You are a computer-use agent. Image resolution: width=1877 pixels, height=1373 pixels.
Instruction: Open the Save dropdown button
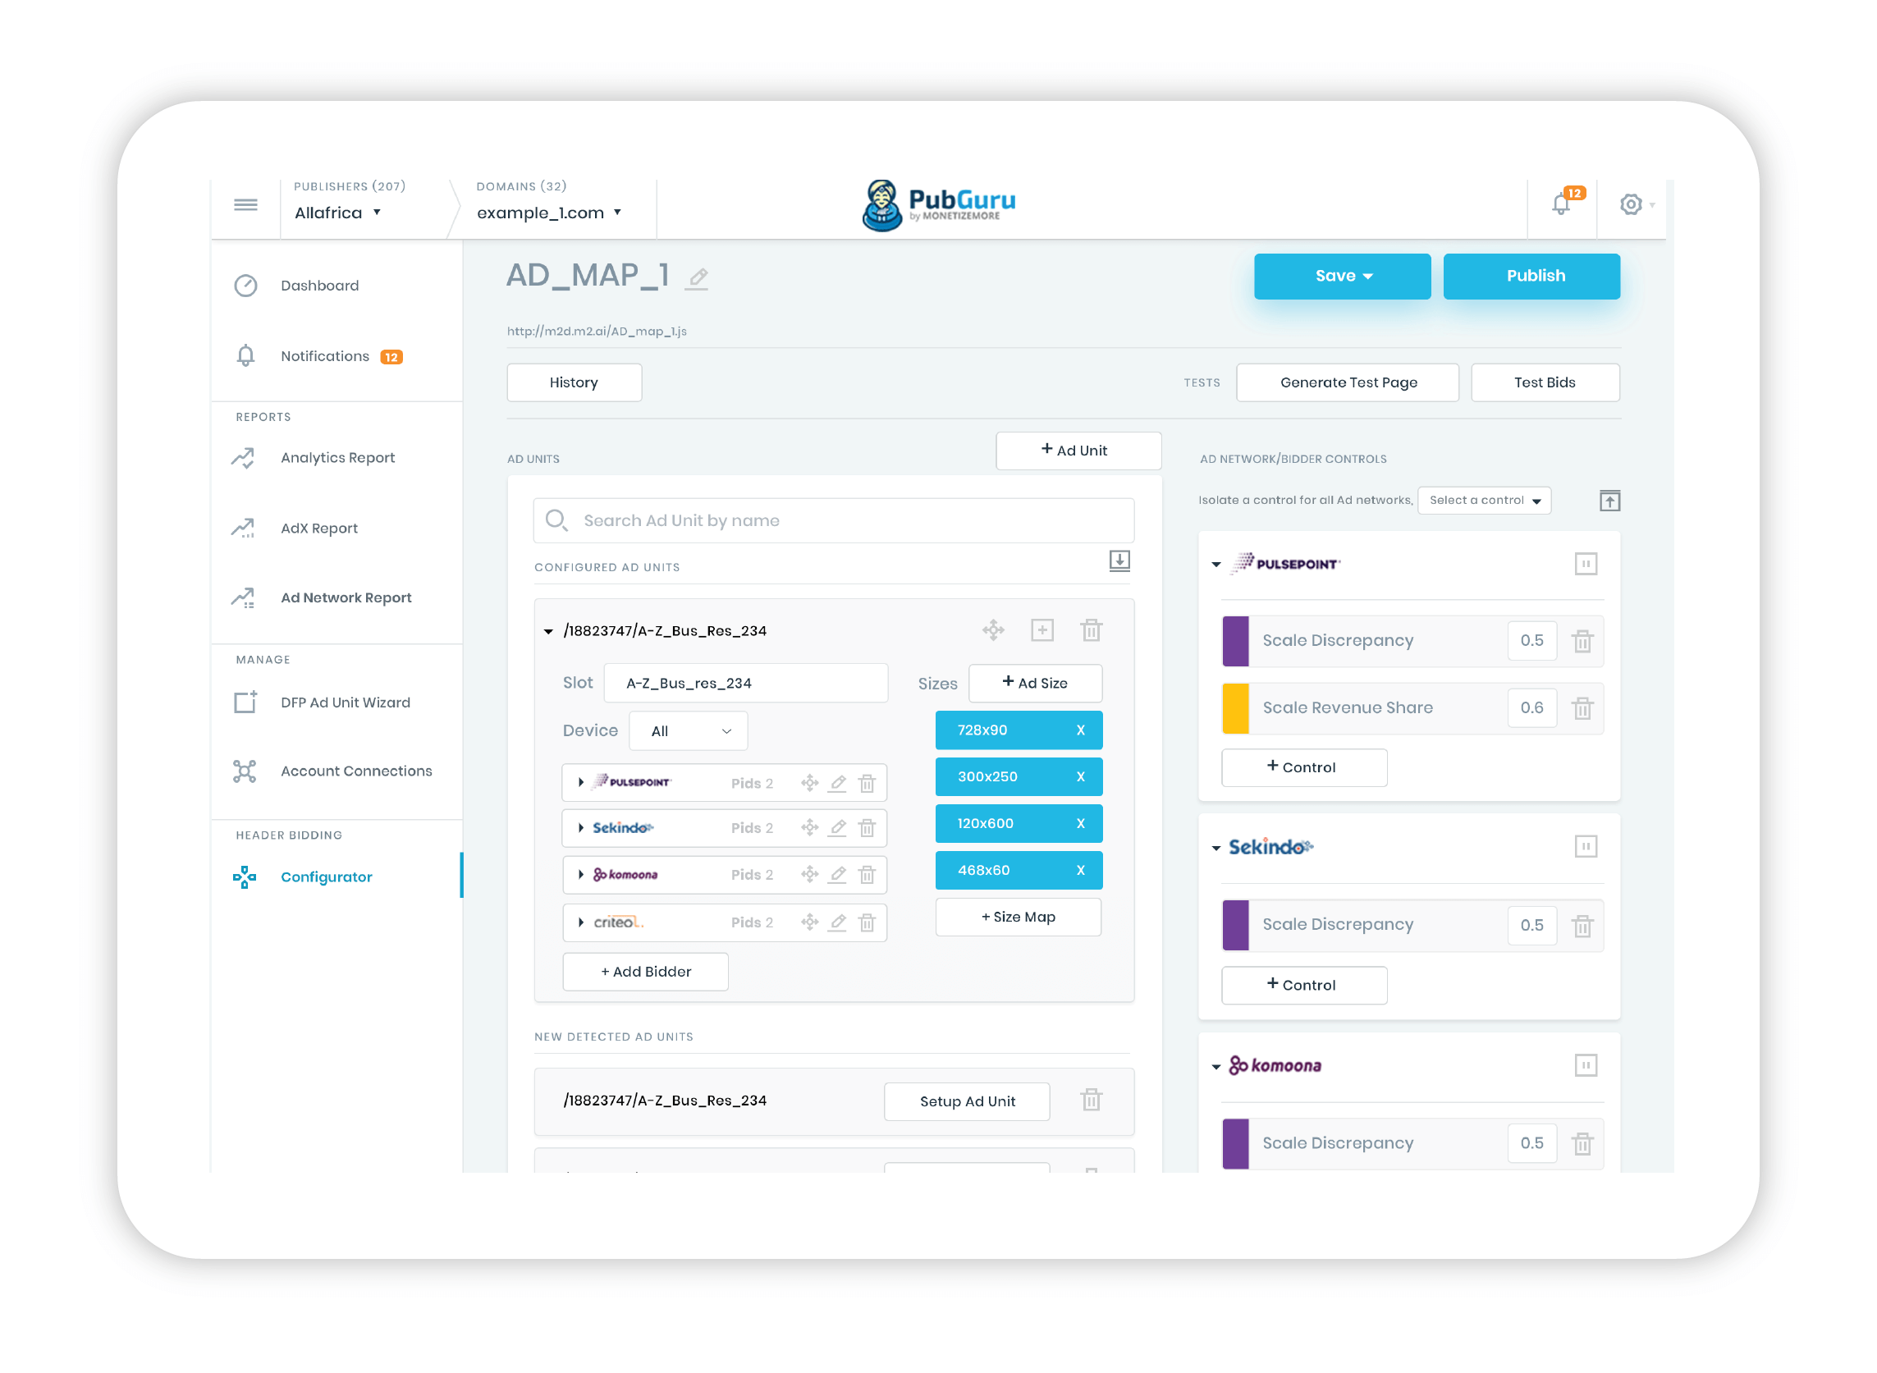pyautogui.click(x=1342, y=276)
